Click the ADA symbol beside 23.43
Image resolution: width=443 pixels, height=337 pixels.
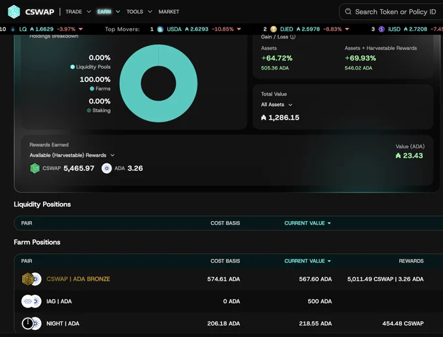(x=398, y=155)
